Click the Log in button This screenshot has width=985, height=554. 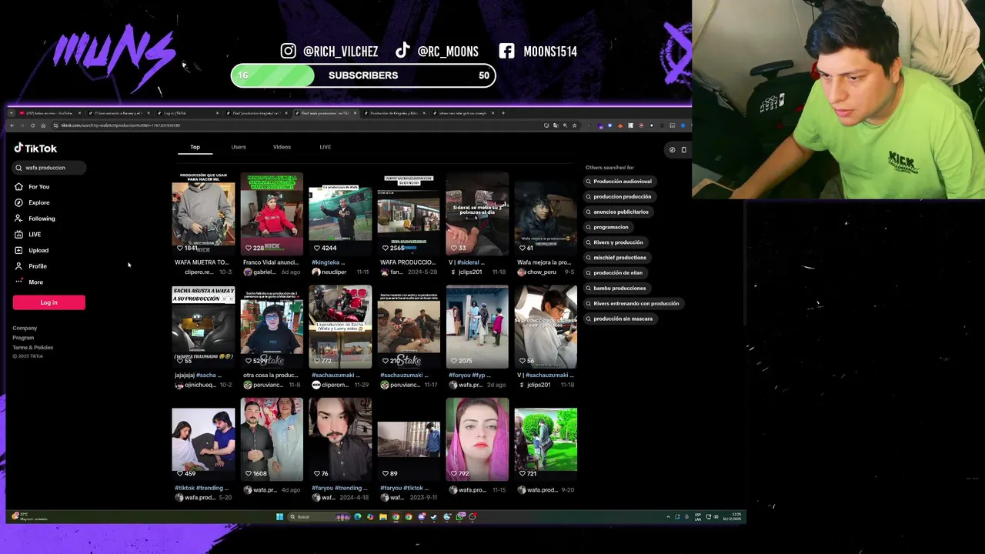point(48,302)
